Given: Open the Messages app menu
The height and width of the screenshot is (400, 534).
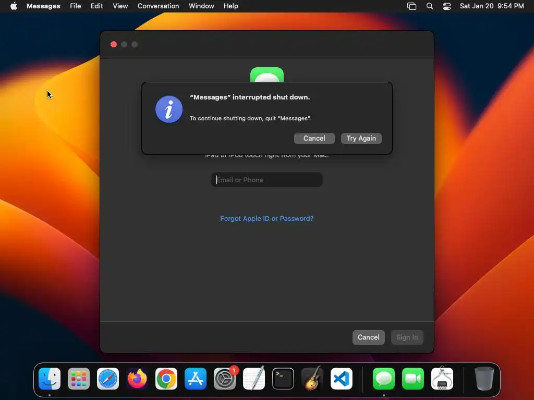Looking at the screenshot, I should click(x=43, y=6).
